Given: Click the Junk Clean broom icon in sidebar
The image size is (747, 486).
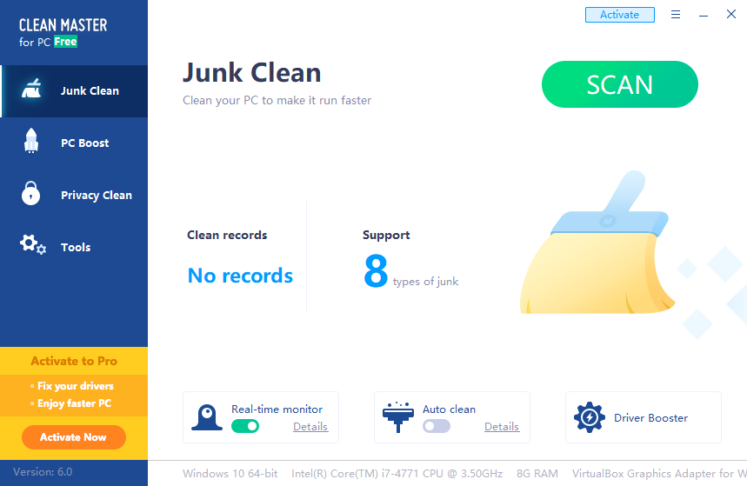Looking at the screenshot, I should point(31,90).
